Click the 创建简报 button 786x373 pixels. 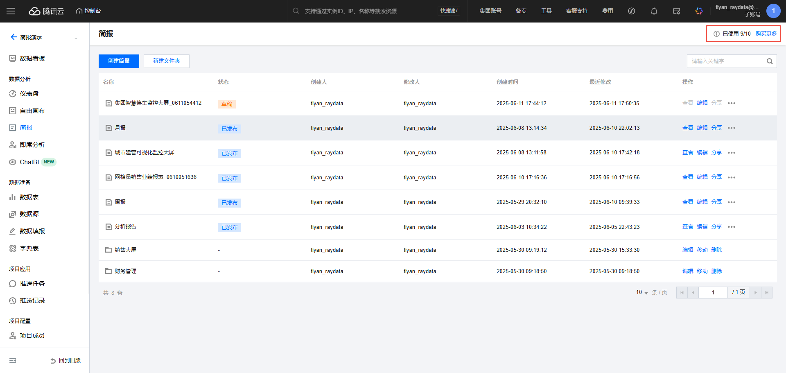pos(119,61)
